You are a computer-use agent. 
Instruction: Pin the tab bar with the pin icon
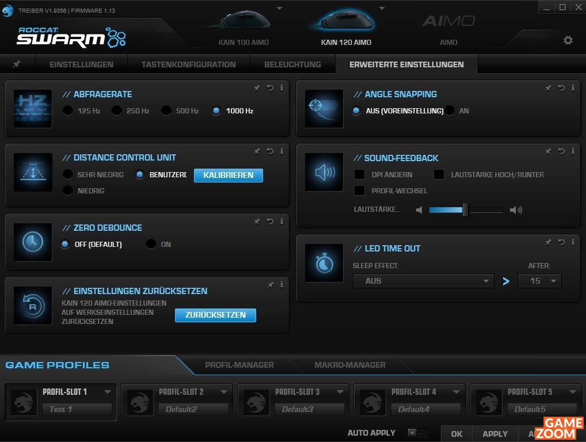click(17, 64)
